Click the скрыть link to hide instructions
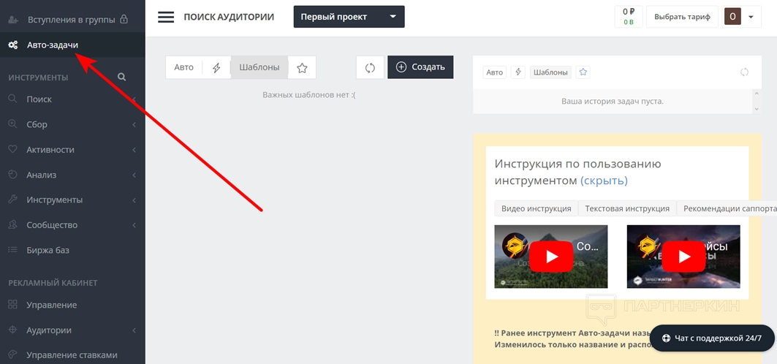777x364 pixels. [604, 181]
